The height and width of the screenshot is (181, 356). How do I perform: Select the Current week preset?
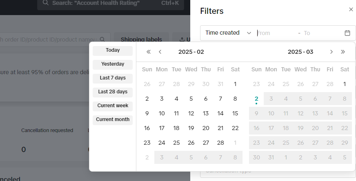(x=113, y=106)
